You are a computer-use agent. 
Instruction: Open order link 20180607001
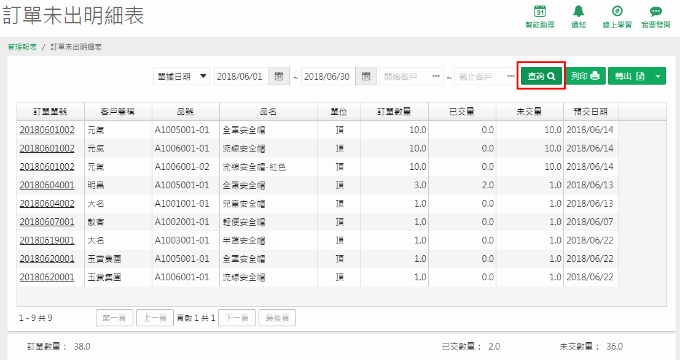47,222
